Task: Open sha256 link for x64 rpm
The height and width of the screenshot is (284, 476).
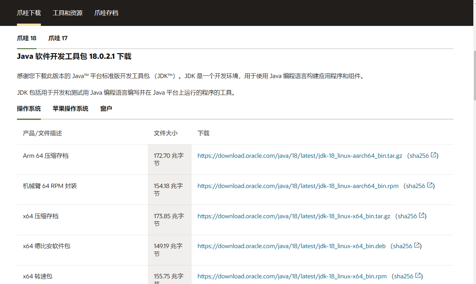Action: point(404,276)
